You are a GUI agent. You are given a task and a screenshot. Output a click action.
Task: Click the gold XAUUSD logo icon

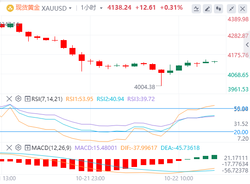pyautogui.click(x=10, y=8)
